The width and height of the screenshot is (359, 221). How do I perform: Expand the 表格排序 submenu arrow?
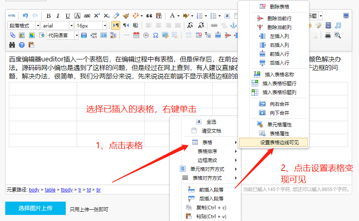click(x=236, y=152)
